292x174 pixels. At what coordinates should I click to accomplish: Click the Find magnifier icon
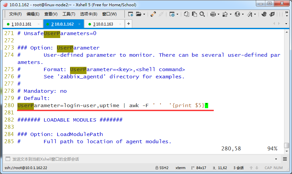[202, 14]
